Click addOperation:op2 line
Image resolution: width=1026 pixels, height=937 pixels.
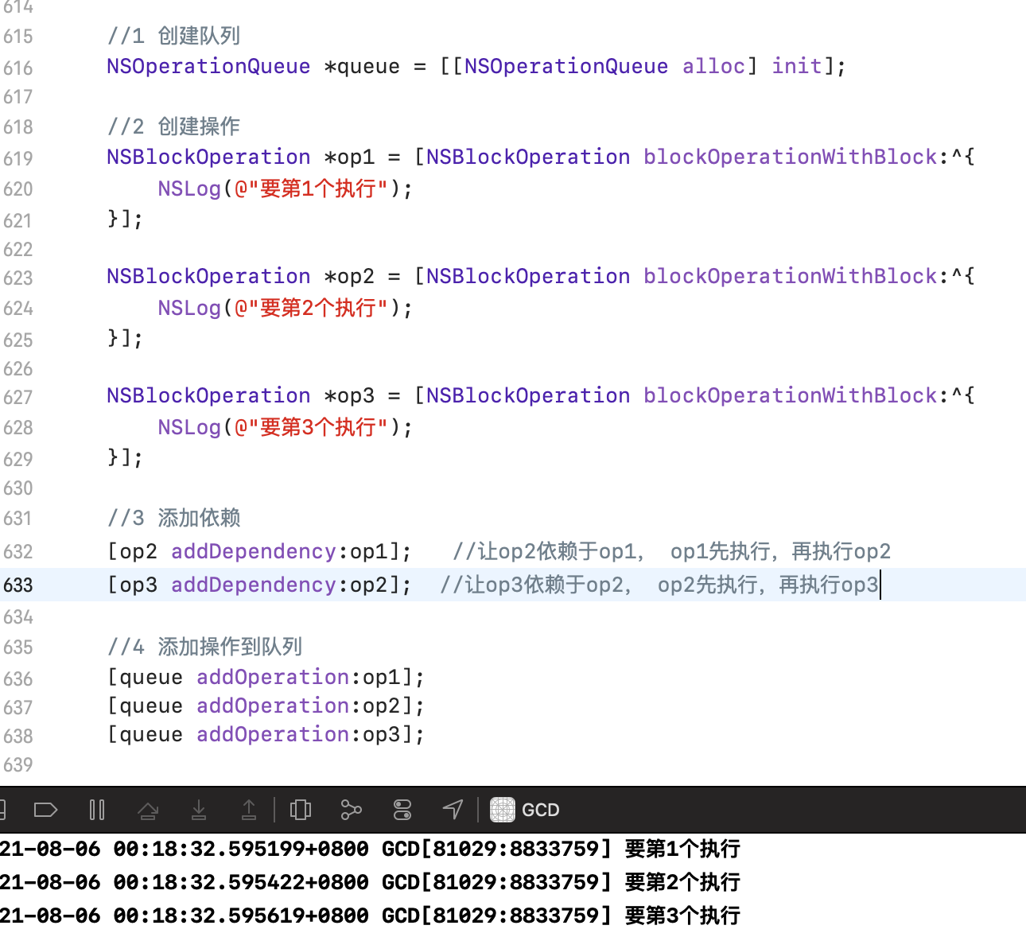[x=266, y=706]
